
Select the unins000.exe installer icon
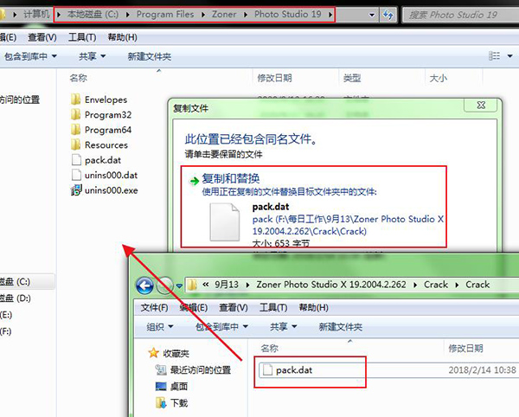pos(76,190)
